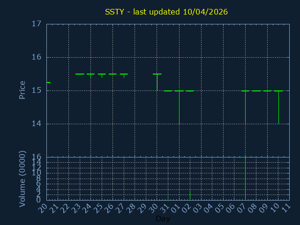Select the day tick label "24"
300x225 pixels.
(87, 208)
